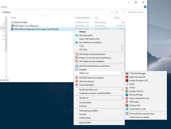Click the Desktop search input field
171x129 pixels.
[133, 12]
